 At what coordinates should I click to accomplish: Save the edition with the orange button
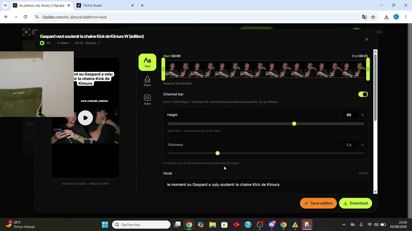click(x=318, y=203)
